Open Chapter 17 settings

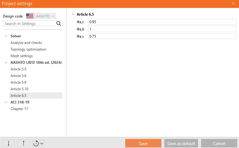coord(19,109)
